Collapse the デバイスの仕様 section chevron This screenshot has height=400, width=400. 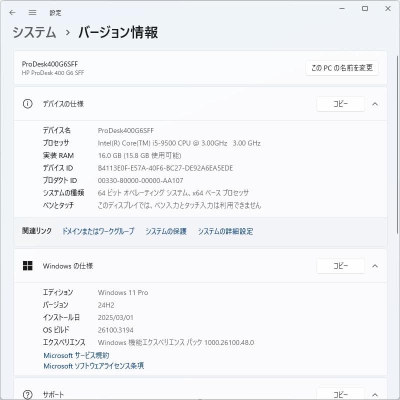(375, 104)
